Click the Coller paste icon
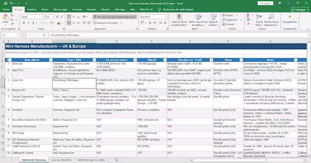 pyautogui.click(x=5, y=17)
